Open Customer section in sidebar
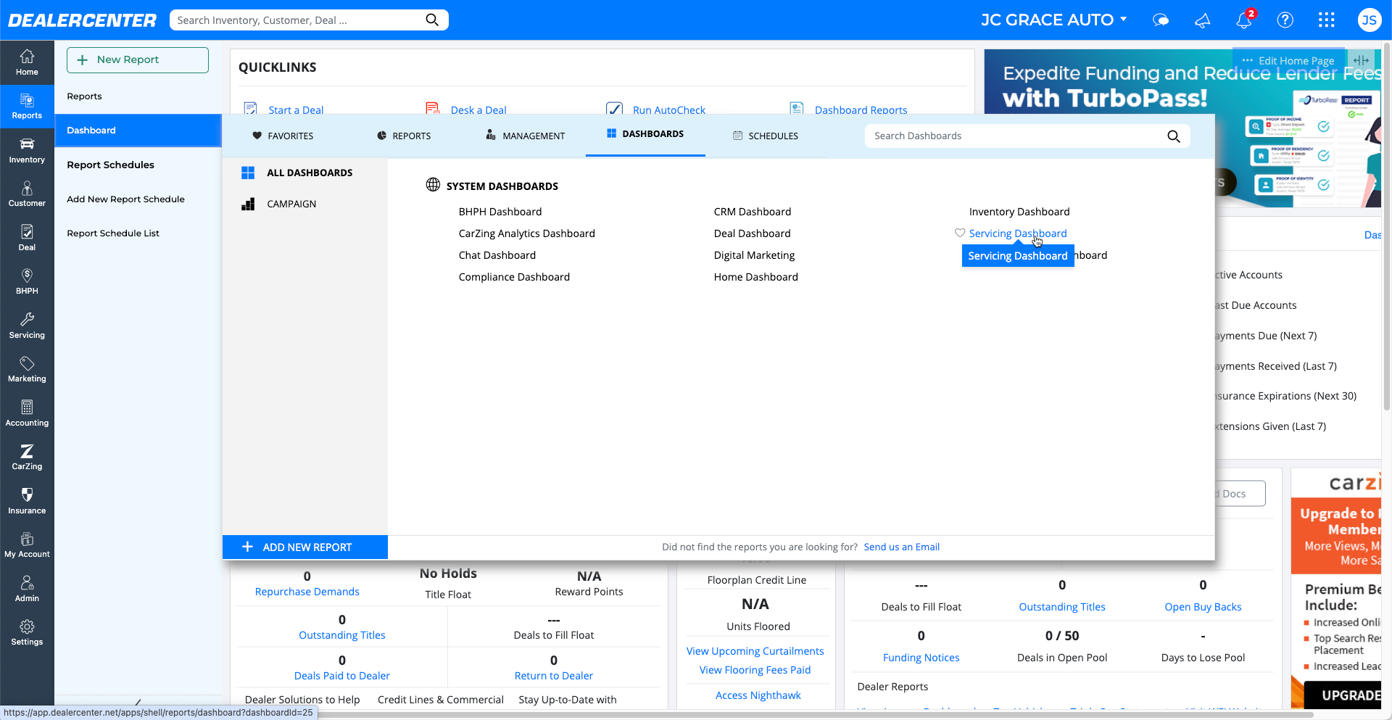Image resolution: width=1392 pixels, height=720 pixels. click(27, 194)
